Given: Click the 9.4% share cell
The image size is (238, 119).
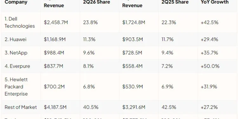Looking at the screenshot, I should click(x=167, y=53).
